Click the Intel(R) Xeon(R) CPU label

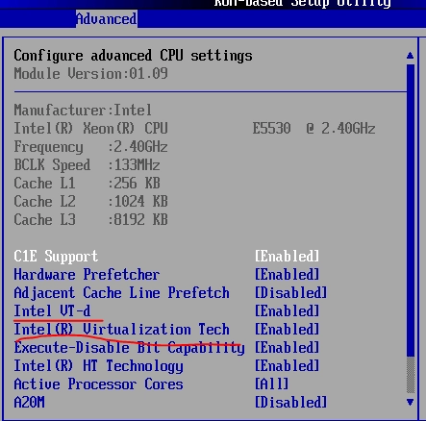(x=90, y=129)
